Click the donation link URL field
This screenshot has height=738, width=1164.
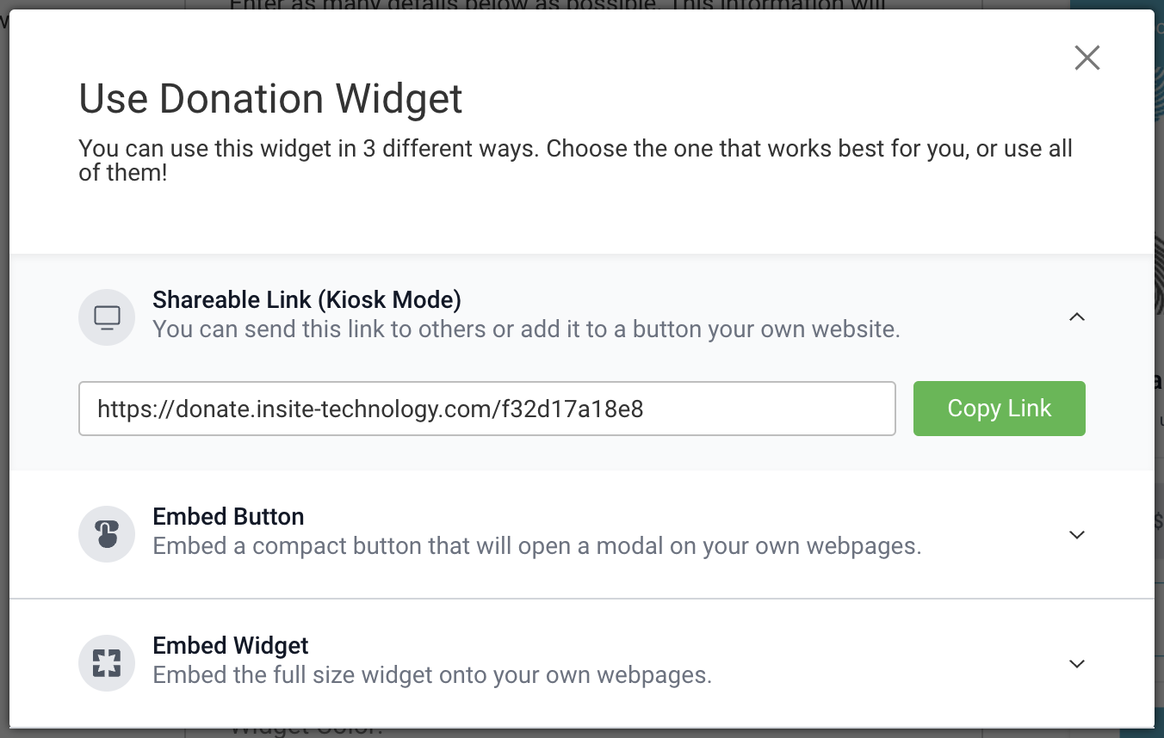click(486, 409)
